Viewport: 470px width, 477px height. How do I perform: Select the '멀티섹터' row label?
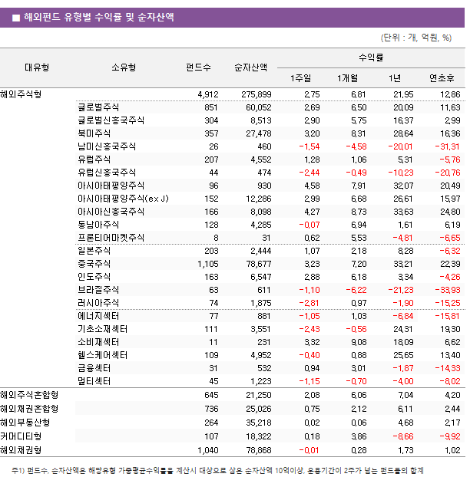click(x=94, y=381)
